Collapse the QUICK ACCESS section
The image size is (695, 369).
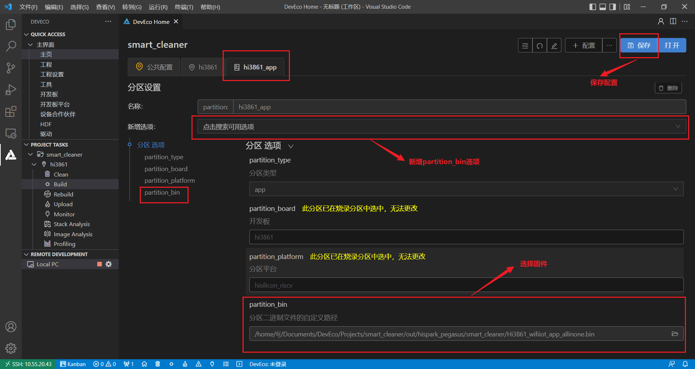[26, 34]
